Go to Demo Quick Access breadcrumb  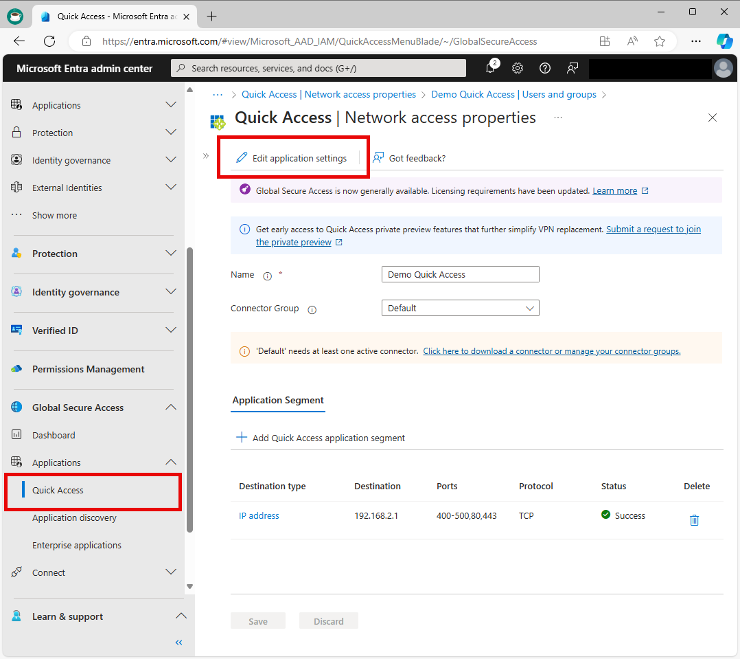click(513, 94)
